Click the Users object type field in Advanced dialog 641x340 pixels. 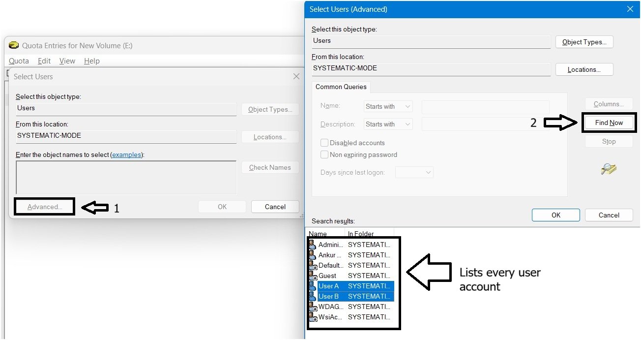pyautogui.click(x=431, y=41)
